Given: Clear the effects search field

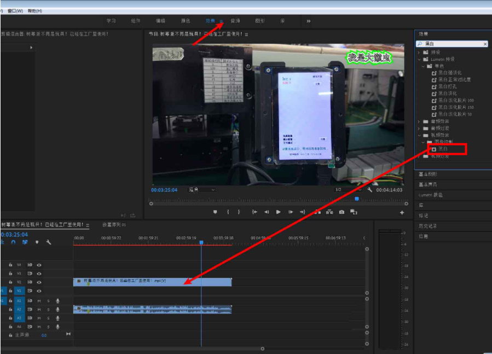Looking at the screenshot, I should (485, 44).
